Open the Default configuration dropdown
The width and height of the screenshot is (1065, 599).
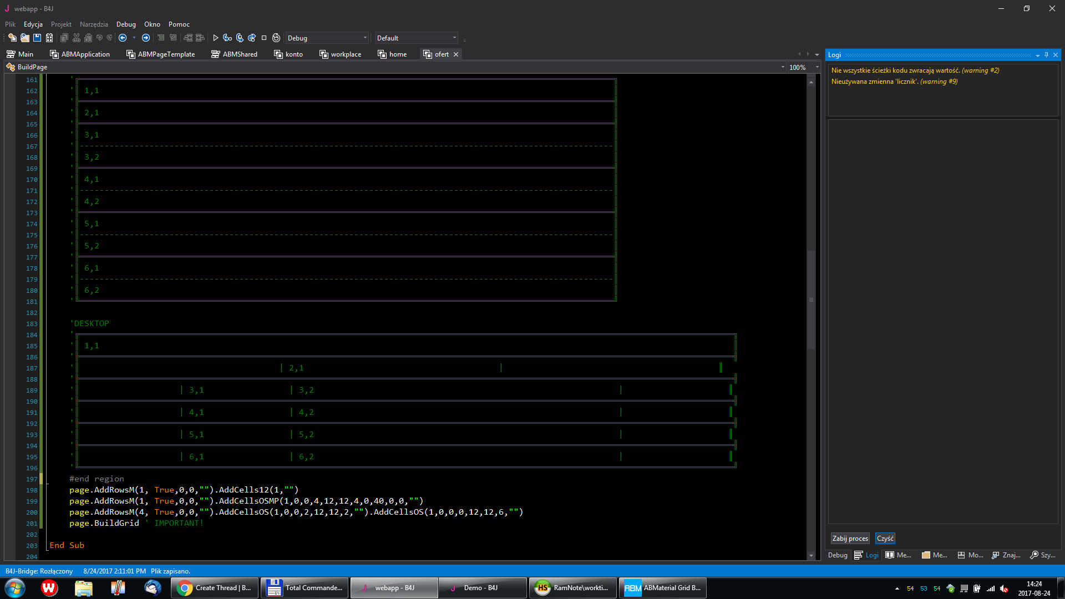[454, 38]
